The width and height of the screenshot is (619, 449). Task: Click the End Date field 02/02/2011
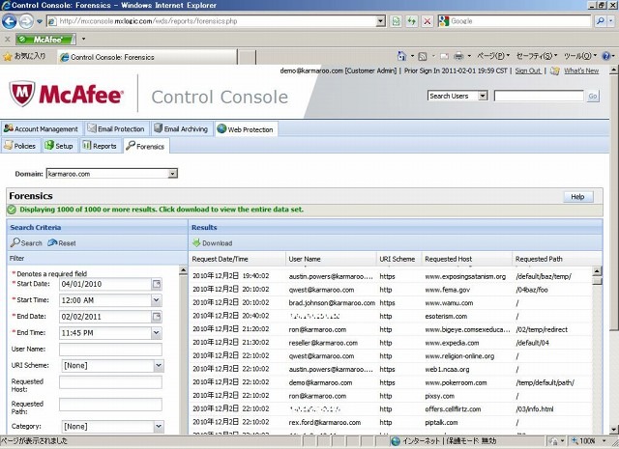(x=105, y=317)
